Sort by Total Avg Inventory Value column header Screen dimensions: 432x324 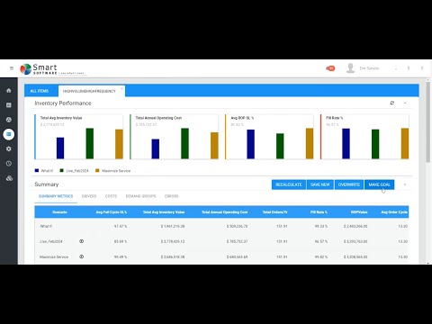coord(164,212)
